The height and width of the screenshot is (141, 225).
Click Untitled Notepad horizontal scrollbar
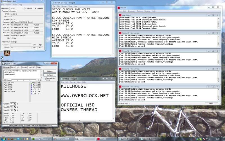click(87, 121)
